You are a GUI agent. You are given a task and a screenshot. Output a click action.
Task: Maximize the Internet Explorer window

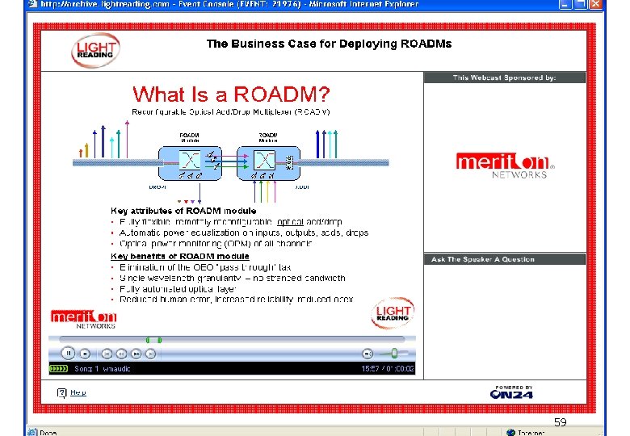coord(580,4)
